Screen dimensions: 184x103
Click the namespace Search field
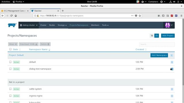(x=157, y=44)
